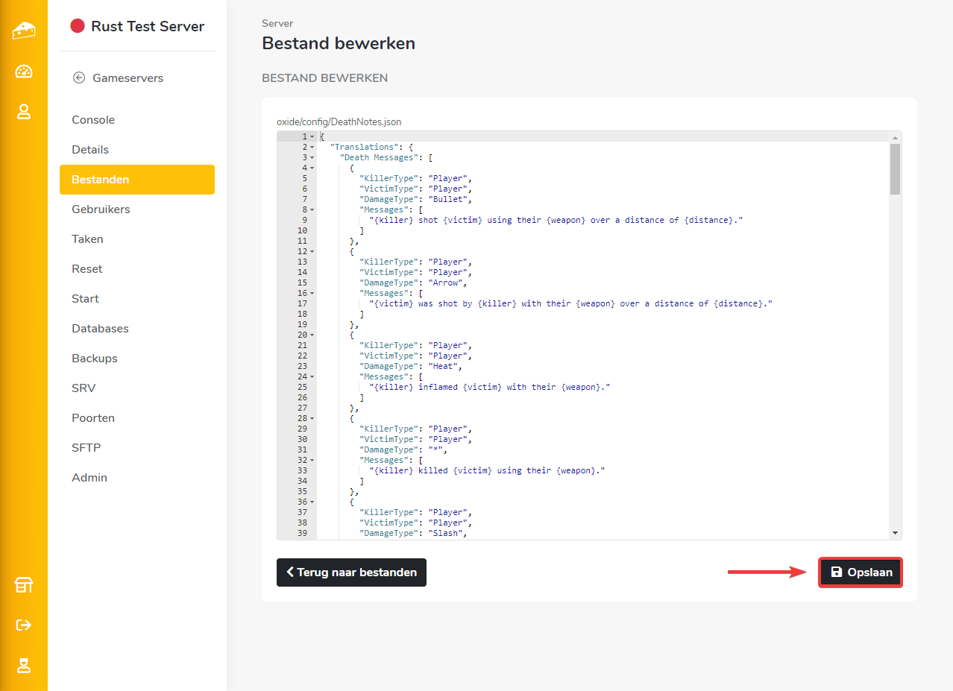Click Terug naar bestanden button

[351, 572]
